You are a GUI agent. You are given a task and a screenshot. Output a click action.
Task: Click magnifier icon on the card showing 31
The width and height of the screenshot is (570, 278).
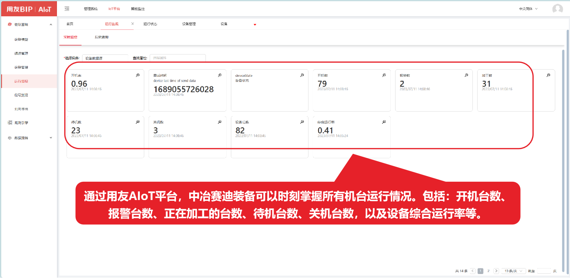pyautogui.click(x=548, y=75)
